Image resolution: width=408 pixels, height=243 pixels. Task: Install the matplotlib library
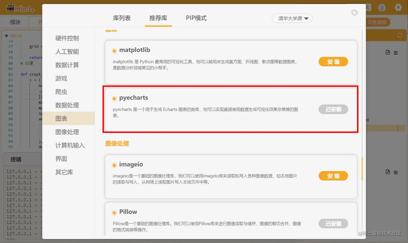tap(333, 62)
